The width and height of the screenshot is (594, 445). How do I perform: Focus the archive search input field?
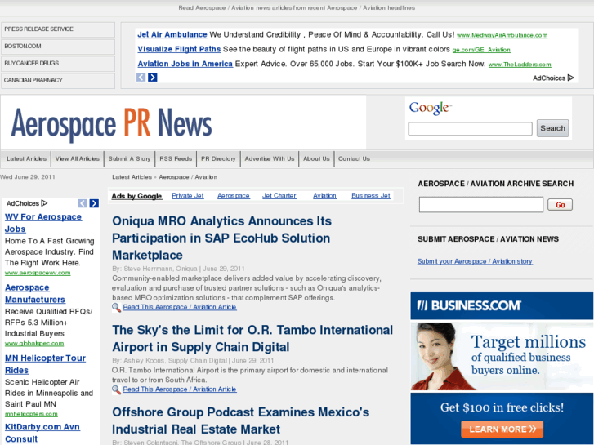pyautogui.click(x=481, y=204)
